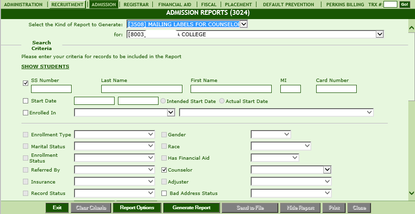Uncheck the SS Number checkbox
This screenshot has height=214, width=415.
(26, 83)
